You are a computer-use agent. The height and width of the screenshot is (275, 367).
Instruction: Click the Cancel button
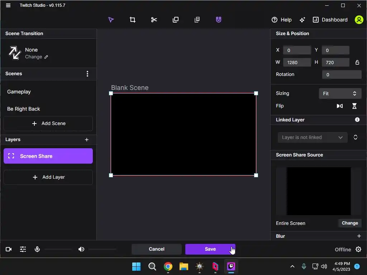[x=157, y=249]
